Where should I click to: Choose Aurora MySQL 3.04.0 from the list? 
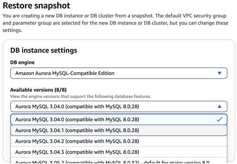click(77, 119)
